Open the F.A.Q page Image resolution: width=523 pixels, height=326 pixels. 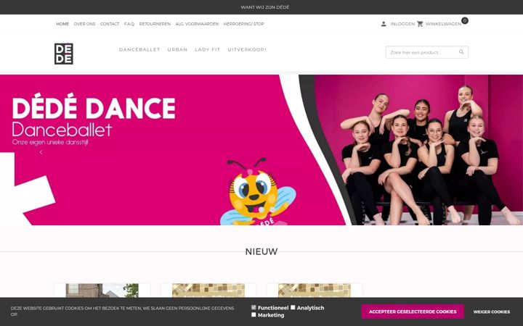[129, 24]
